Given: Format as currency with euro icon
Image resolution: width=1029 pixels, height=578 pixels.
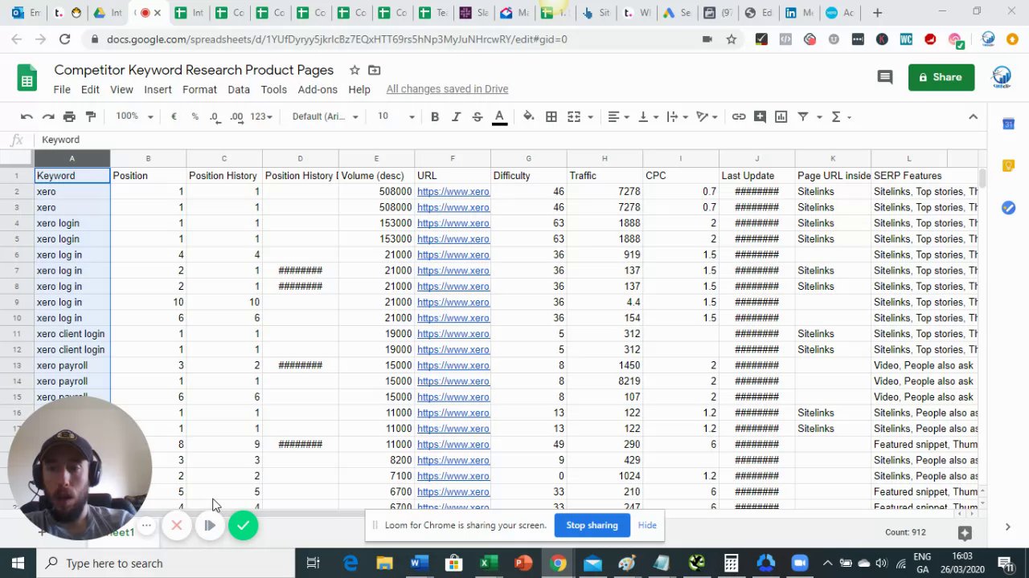Looking at the screenshot, I should coord(174,116).
